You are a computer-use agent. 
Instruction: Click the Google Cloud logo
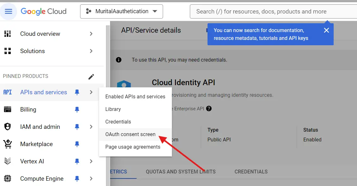pos(43,11)
